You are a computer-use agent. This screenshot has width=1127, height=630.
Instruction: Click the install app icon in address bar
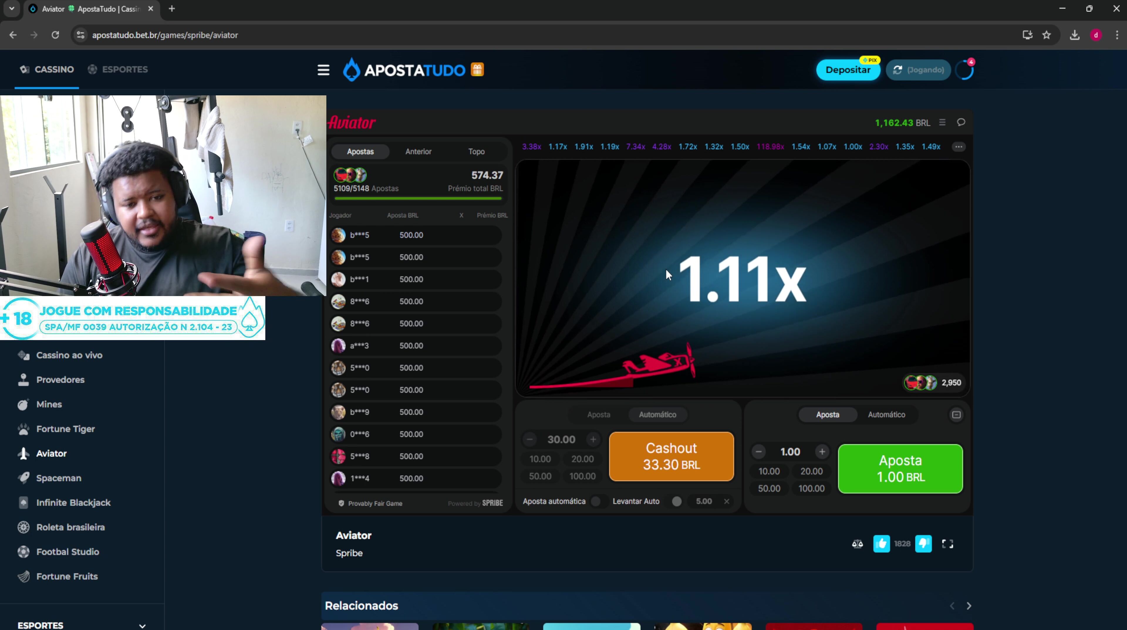click(x=1027, y=35)
